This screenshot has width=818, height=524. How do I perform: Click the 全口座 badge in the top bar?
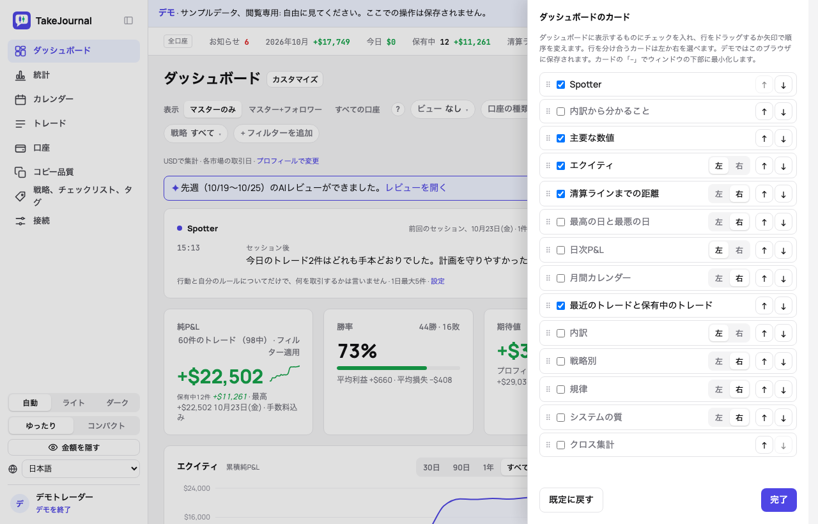178,42
